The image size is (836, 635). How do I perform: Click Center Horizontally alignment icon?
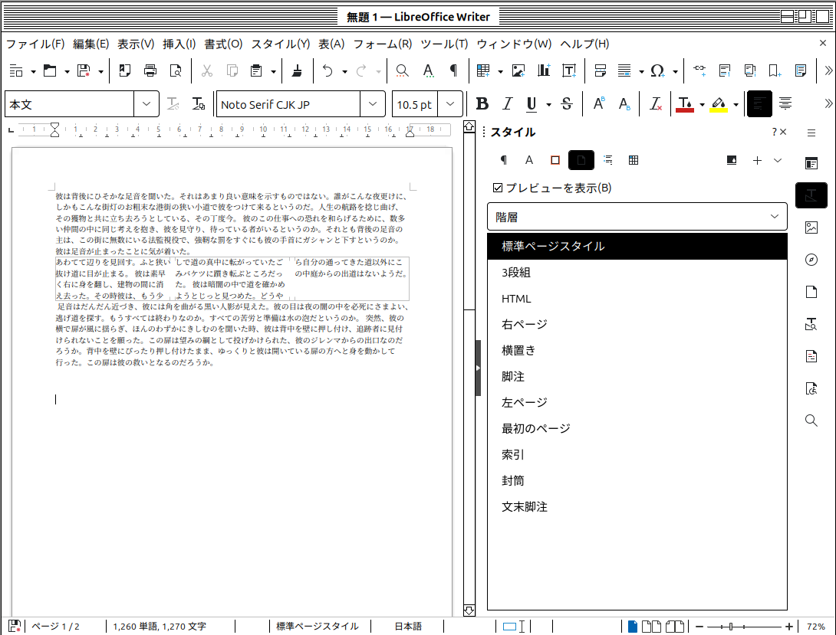point(785,104)
